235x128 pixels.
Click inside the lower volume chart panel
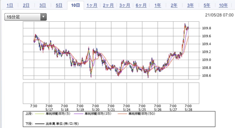tap(111, 93)
